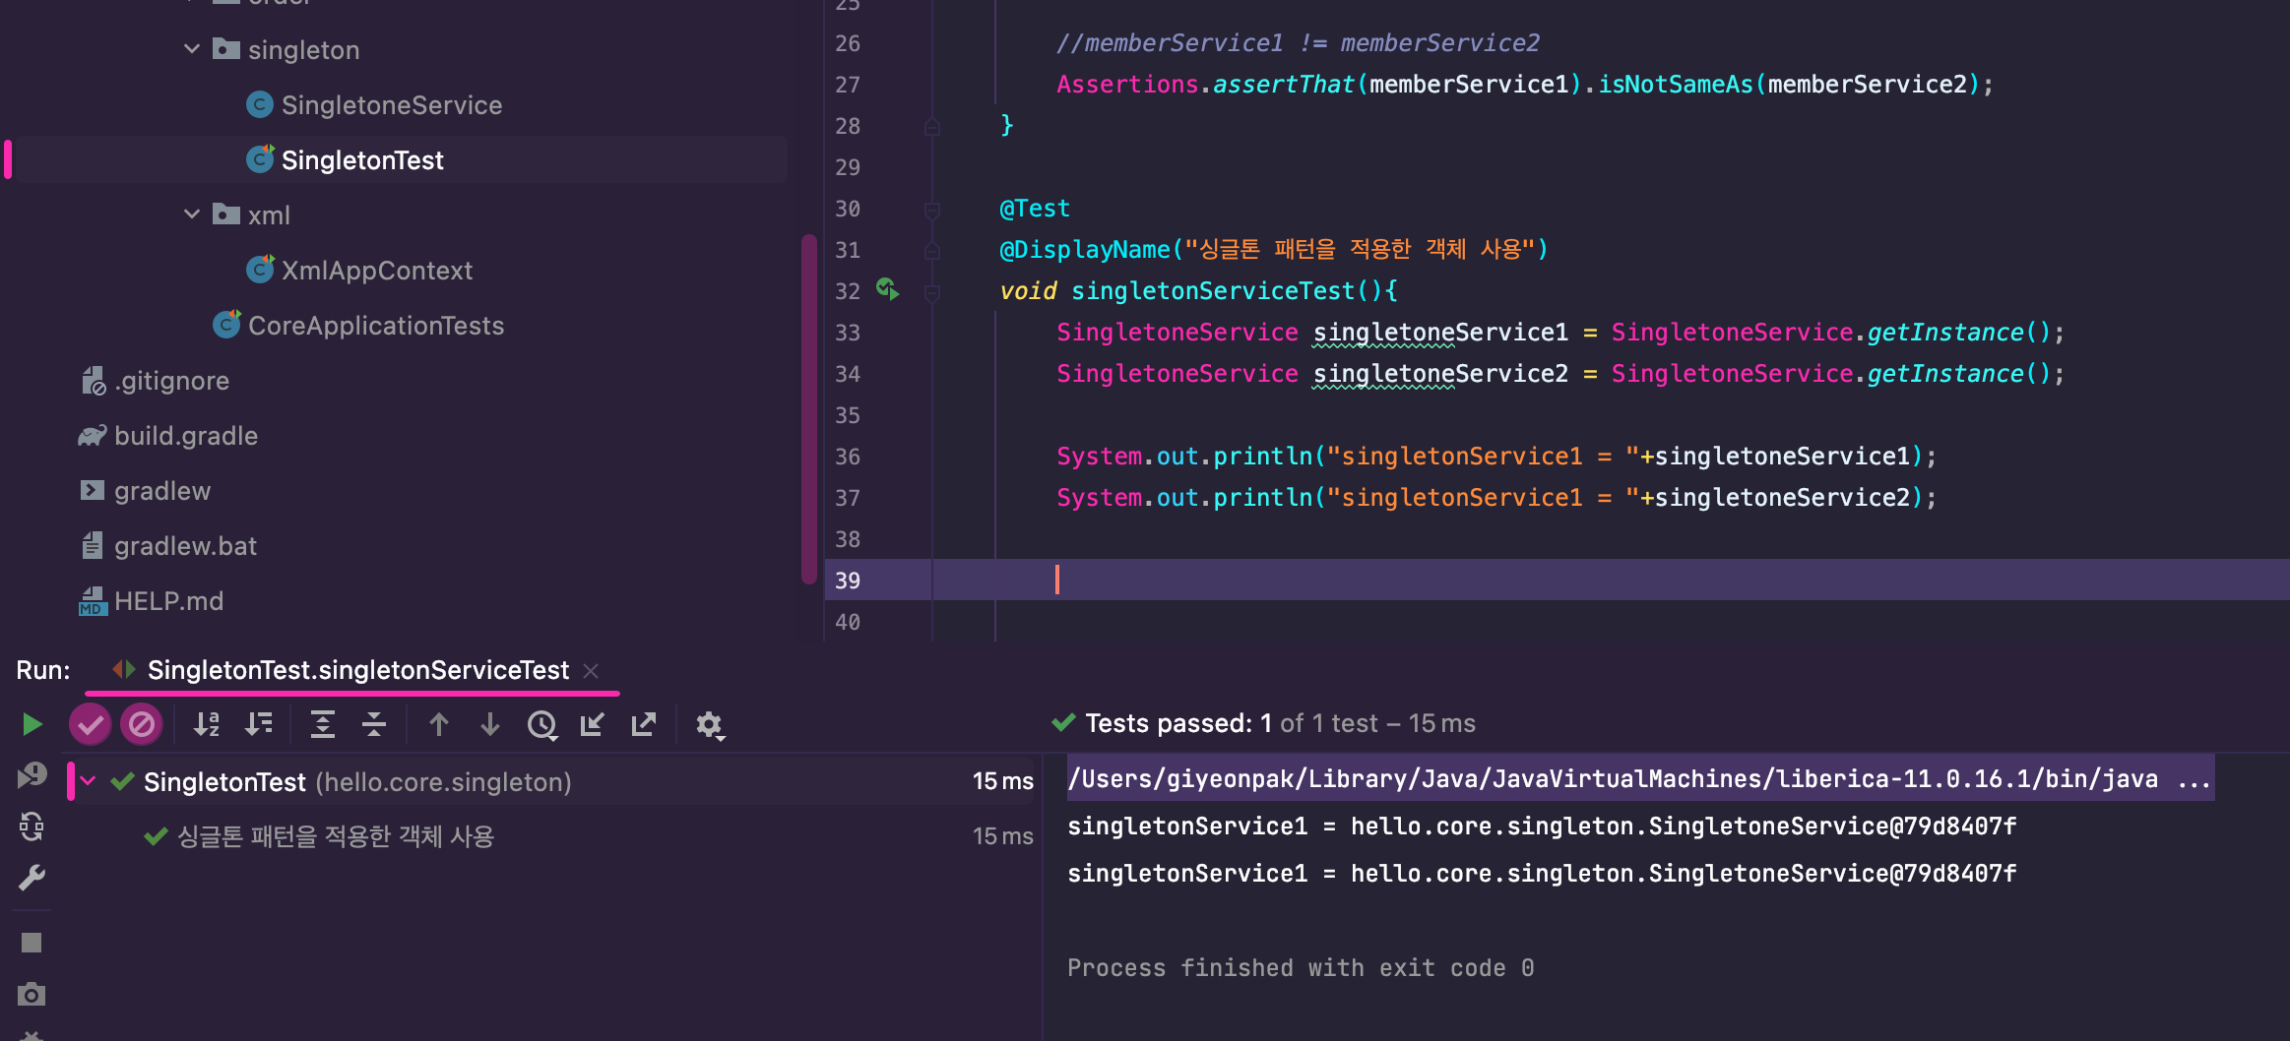Click singletonServiceTest method name

(x=1213, y=291)
